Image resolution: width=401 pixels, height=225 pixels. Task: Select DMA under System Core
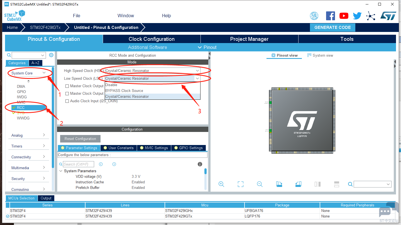coord(21,86)
